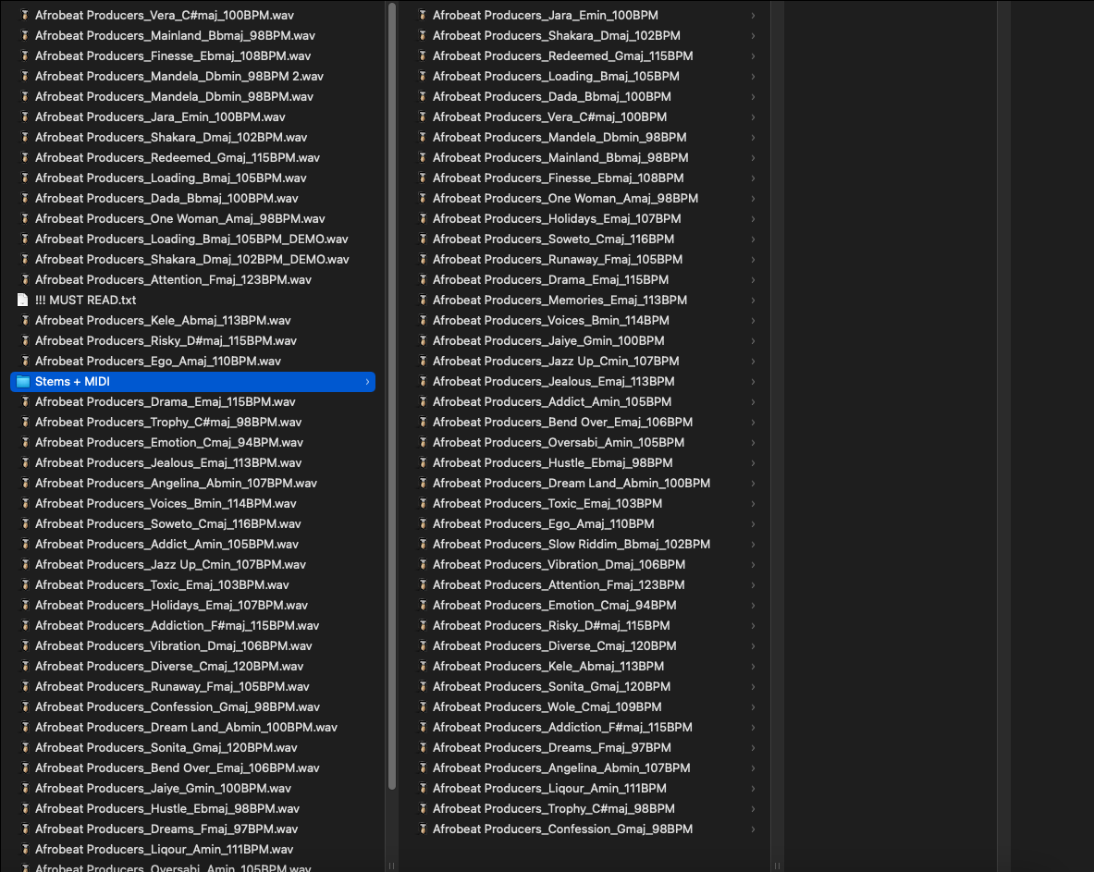
Task: Open folder Afrobeat Producers_Liqour_Amin_111BPM
Action: pyautogui.click(x=550, y=788)
